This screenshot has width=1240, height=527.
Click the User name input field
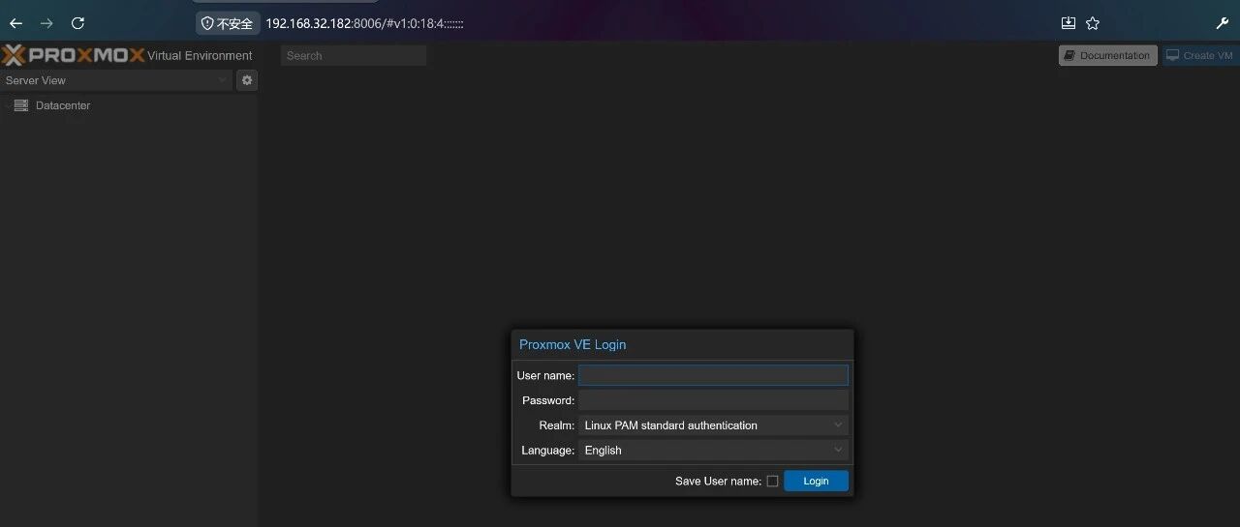coord(713,375)
